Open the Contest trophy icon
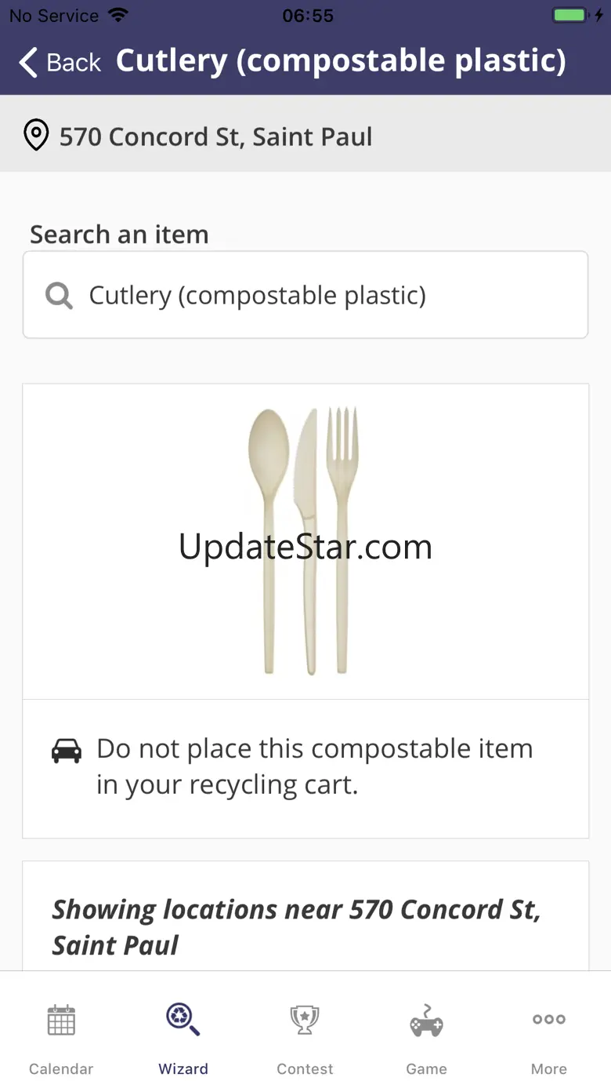 click(x=305, y=1020)
